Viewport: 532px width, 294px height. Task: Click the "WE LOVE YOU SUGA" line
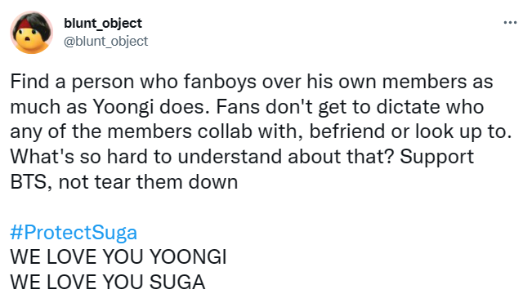click(x=108, y=282)
